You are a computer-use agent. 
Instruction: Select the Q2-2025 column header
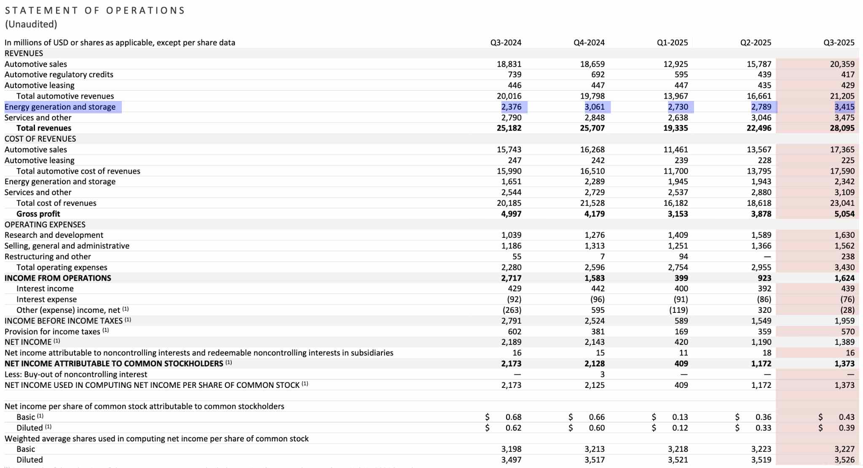[x=756, y=42]
